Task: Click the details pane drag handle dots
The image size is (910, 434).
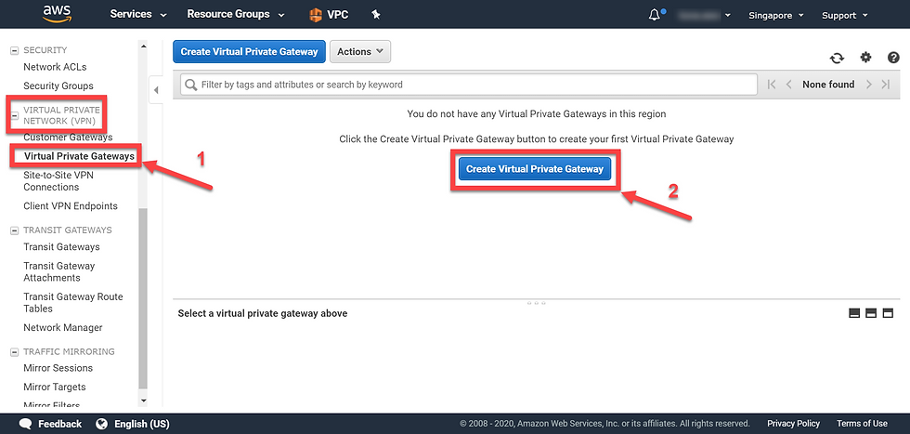Action: (x=536, y=303)
